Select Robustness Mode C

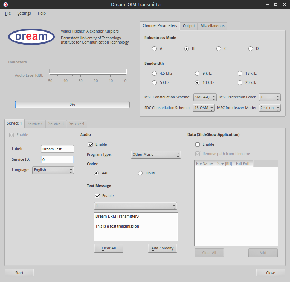(x=219, y=48)
